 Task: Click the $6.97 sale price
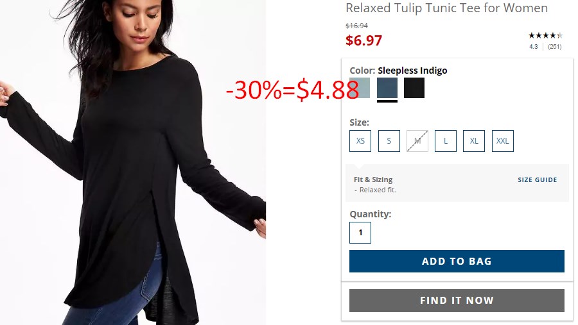coord(364,40)
